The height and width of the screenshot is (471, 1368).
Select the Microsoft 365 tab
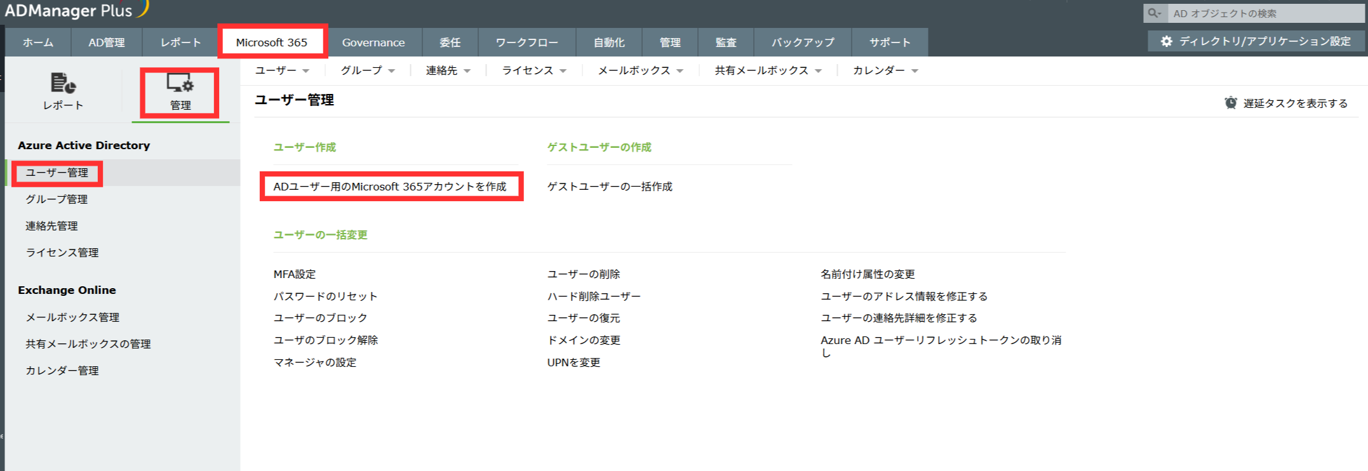[x=272, y=43]
